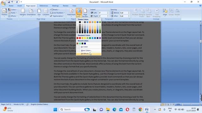The height and width of the screenshot is (113, 202).
Task: Switch to the View tab
Action: click(x=74, y=6)
